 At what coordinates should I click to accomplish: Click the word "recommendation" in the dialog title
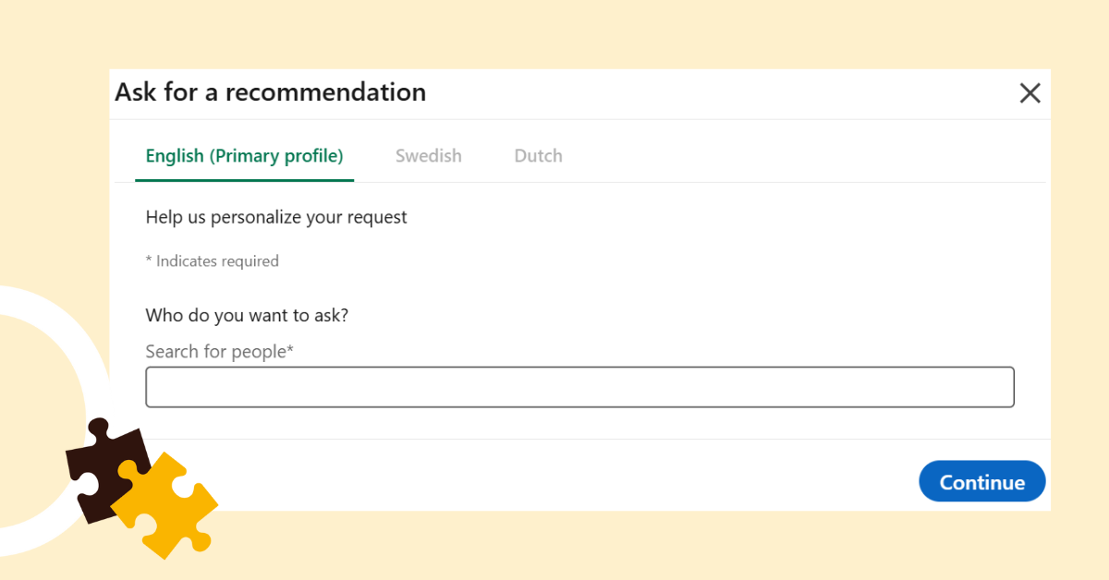tap(325, 92)
